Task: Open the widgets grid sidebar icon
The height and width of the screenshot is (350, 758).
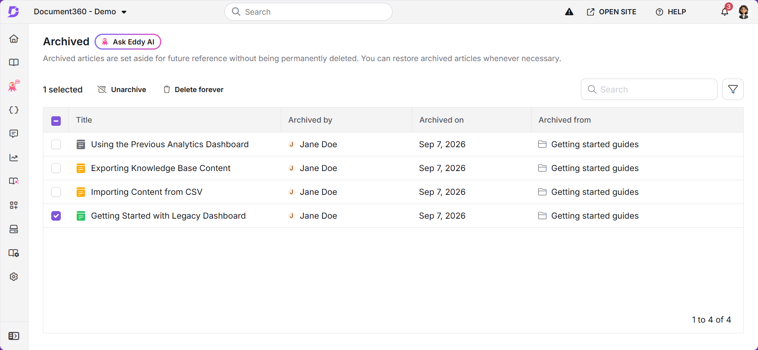Action: click(14, 205)
